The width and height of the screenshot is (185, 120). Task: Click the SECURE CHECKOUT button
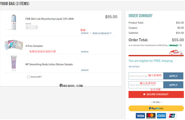(x=156, y=94)
